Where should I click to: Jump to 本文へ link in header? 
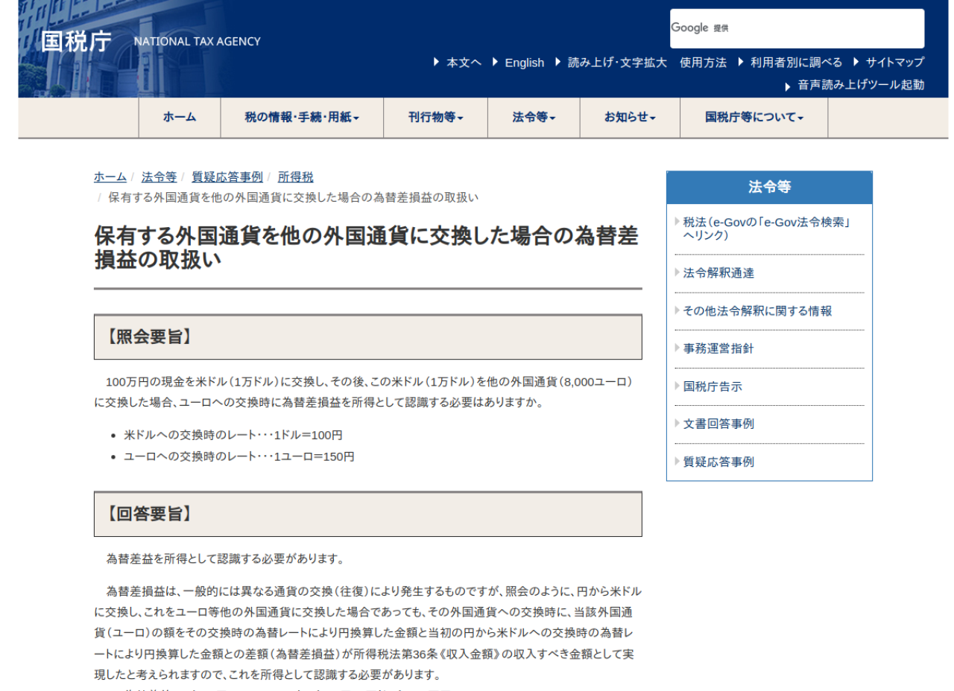464,63
